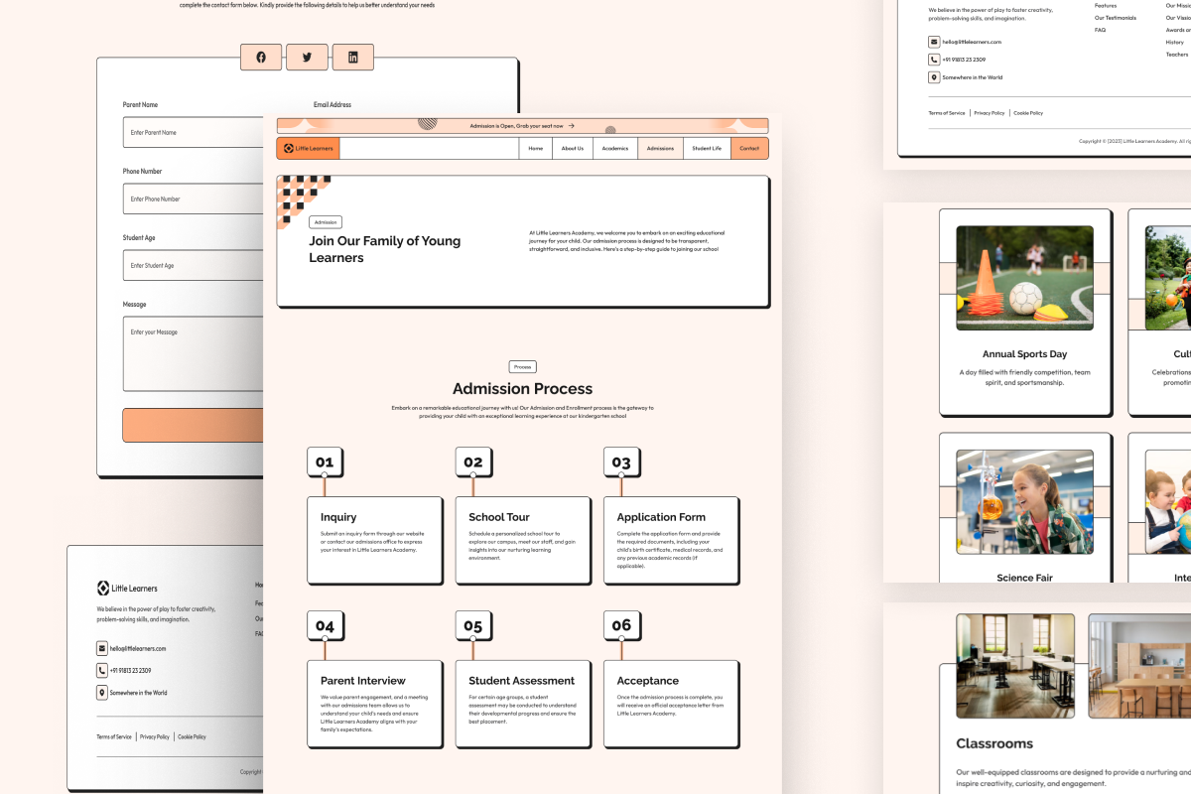
Task: Click the Little Learners diamond logo in the footer
Action: (103, 589)
